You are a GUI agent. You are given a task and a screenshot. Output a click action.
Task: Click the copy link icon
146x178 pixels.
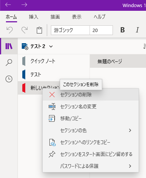[52, 142]
